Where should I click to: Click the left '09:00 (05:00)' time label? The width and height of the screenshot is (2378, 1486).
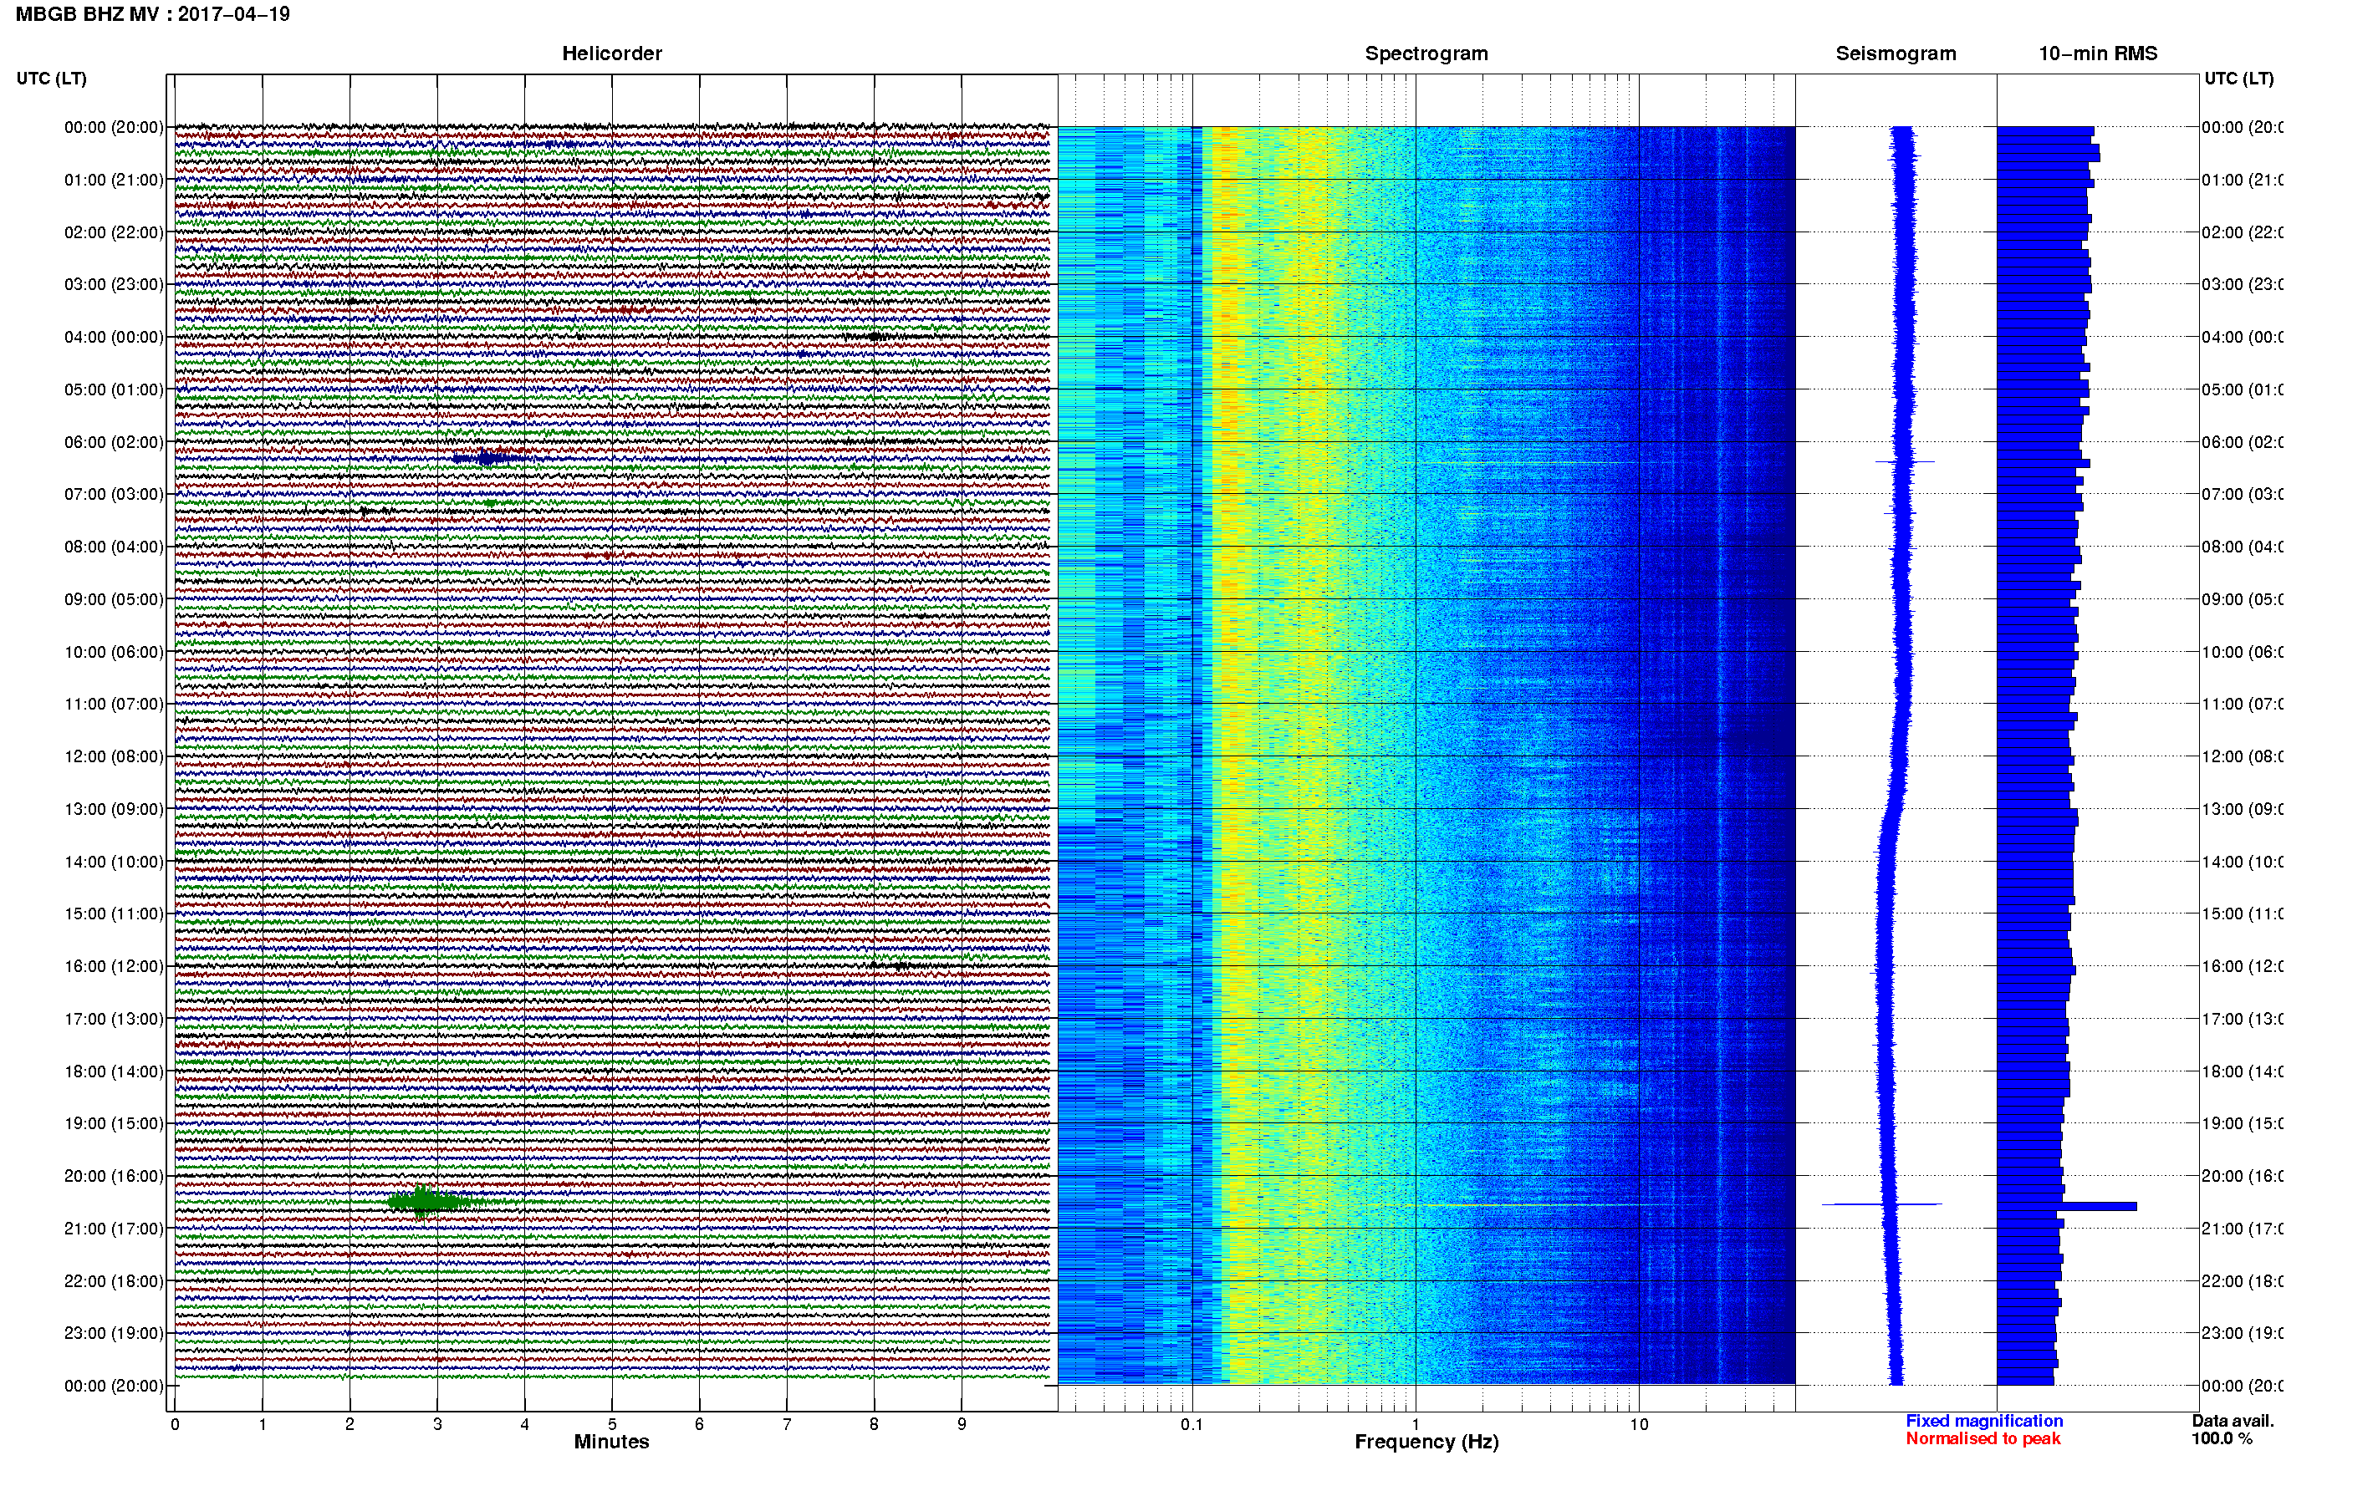click(114, 598)
